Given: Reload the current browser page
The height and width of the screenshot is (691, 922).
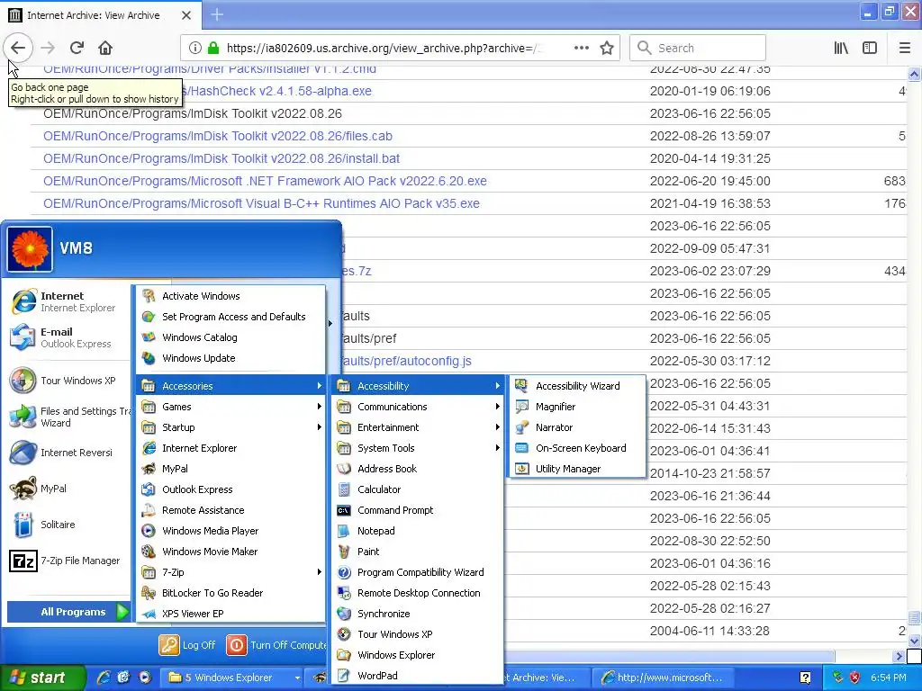Looking at the screenshot, I should pos(77,48).
